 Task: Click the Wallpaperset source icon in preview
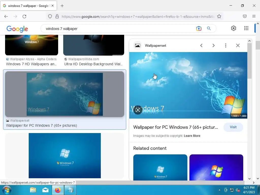[x=137, y=45]
